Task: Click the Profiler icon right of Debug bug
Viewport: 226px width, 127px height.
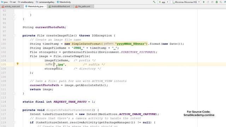Action: point(221,2)
